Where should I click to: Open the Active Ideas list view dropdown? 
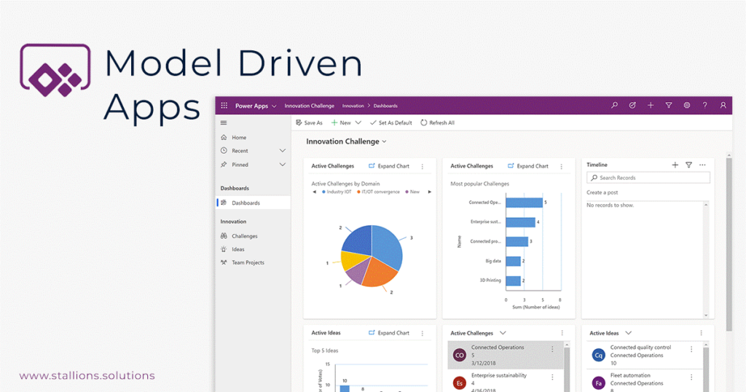coord(629,333)
